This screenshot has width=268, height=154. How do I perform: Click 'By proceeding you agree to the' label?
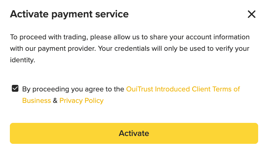(74, 89)
